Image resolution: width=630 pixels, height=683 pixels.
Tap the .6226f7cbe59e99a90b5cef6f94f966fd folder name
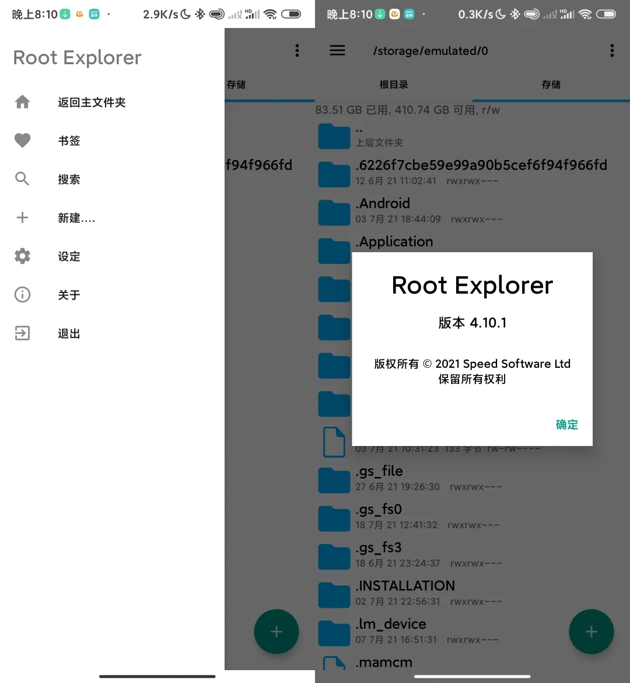pos(481,165)
